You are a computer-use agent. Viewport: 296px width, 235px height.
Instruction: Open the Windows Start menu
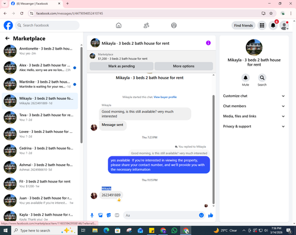(x=5, y=230)
